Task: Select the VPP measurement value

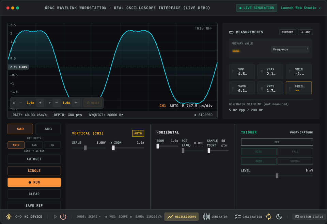Action: (243, 74)
